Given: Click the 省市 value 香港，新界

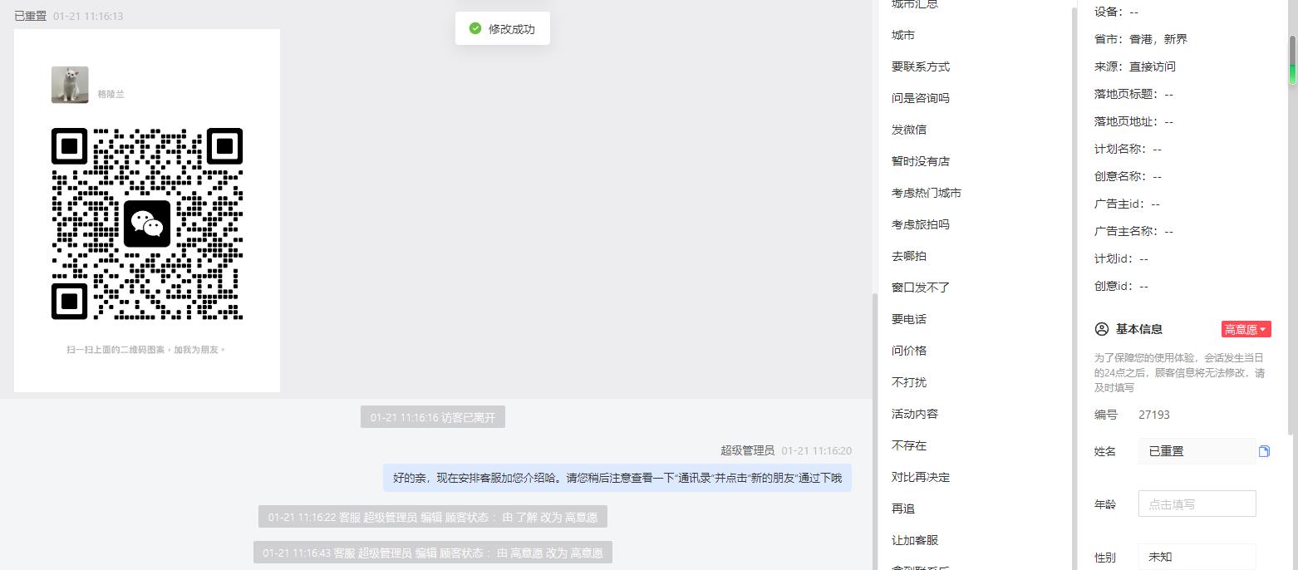Looking at the screenshot, I should coord(1158,39).
